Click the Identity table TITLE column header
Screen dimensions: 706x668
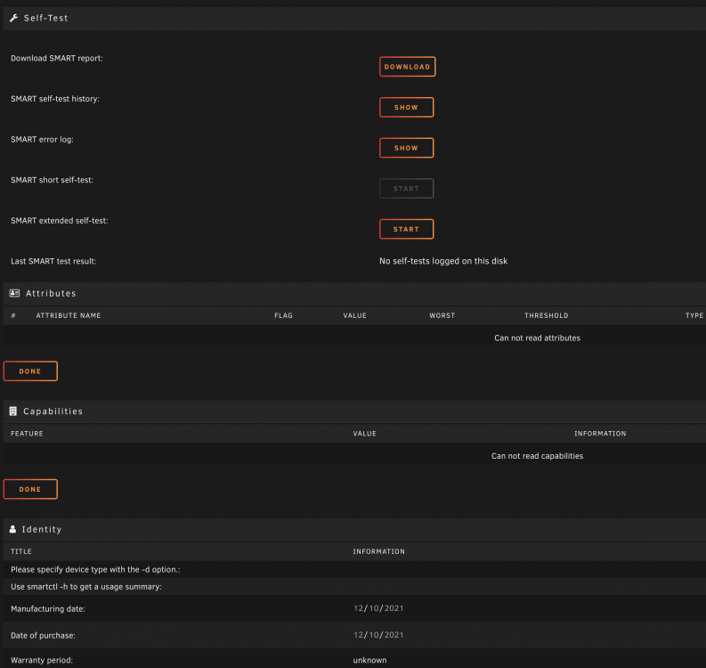(x=21, y=551)
